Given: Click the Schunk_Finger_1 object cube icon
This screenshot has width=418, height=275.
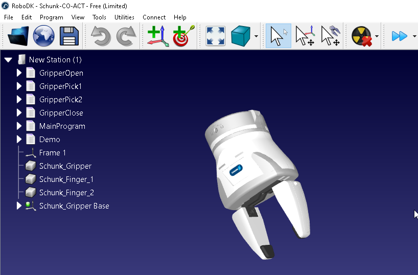Looking at the screenshot, I should (31, 179).
